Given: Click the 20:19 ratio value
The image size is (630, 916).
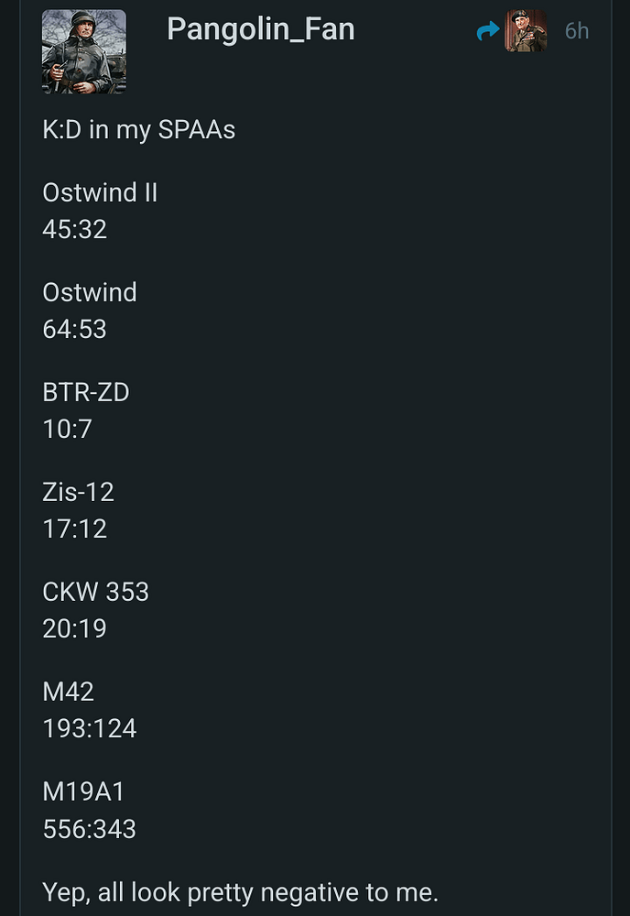Looking at the screenshot, I should tap(74, 628).
